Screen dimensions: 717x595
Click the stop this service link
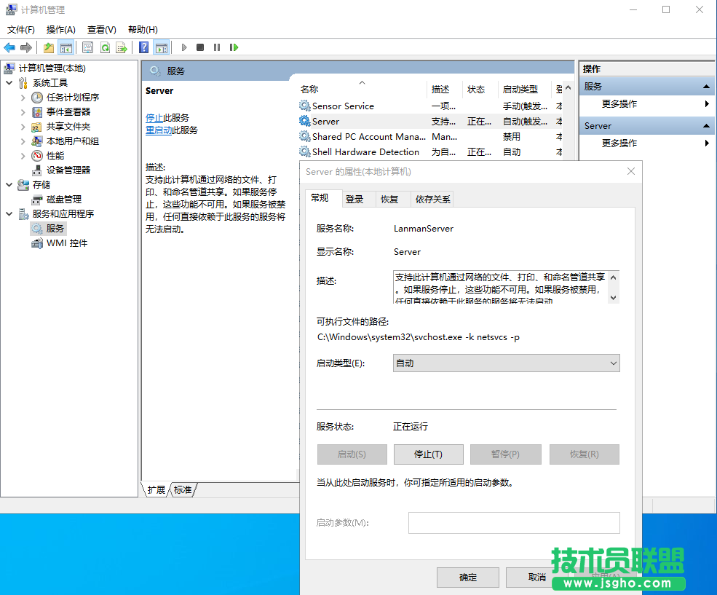[x=154, y=117]
